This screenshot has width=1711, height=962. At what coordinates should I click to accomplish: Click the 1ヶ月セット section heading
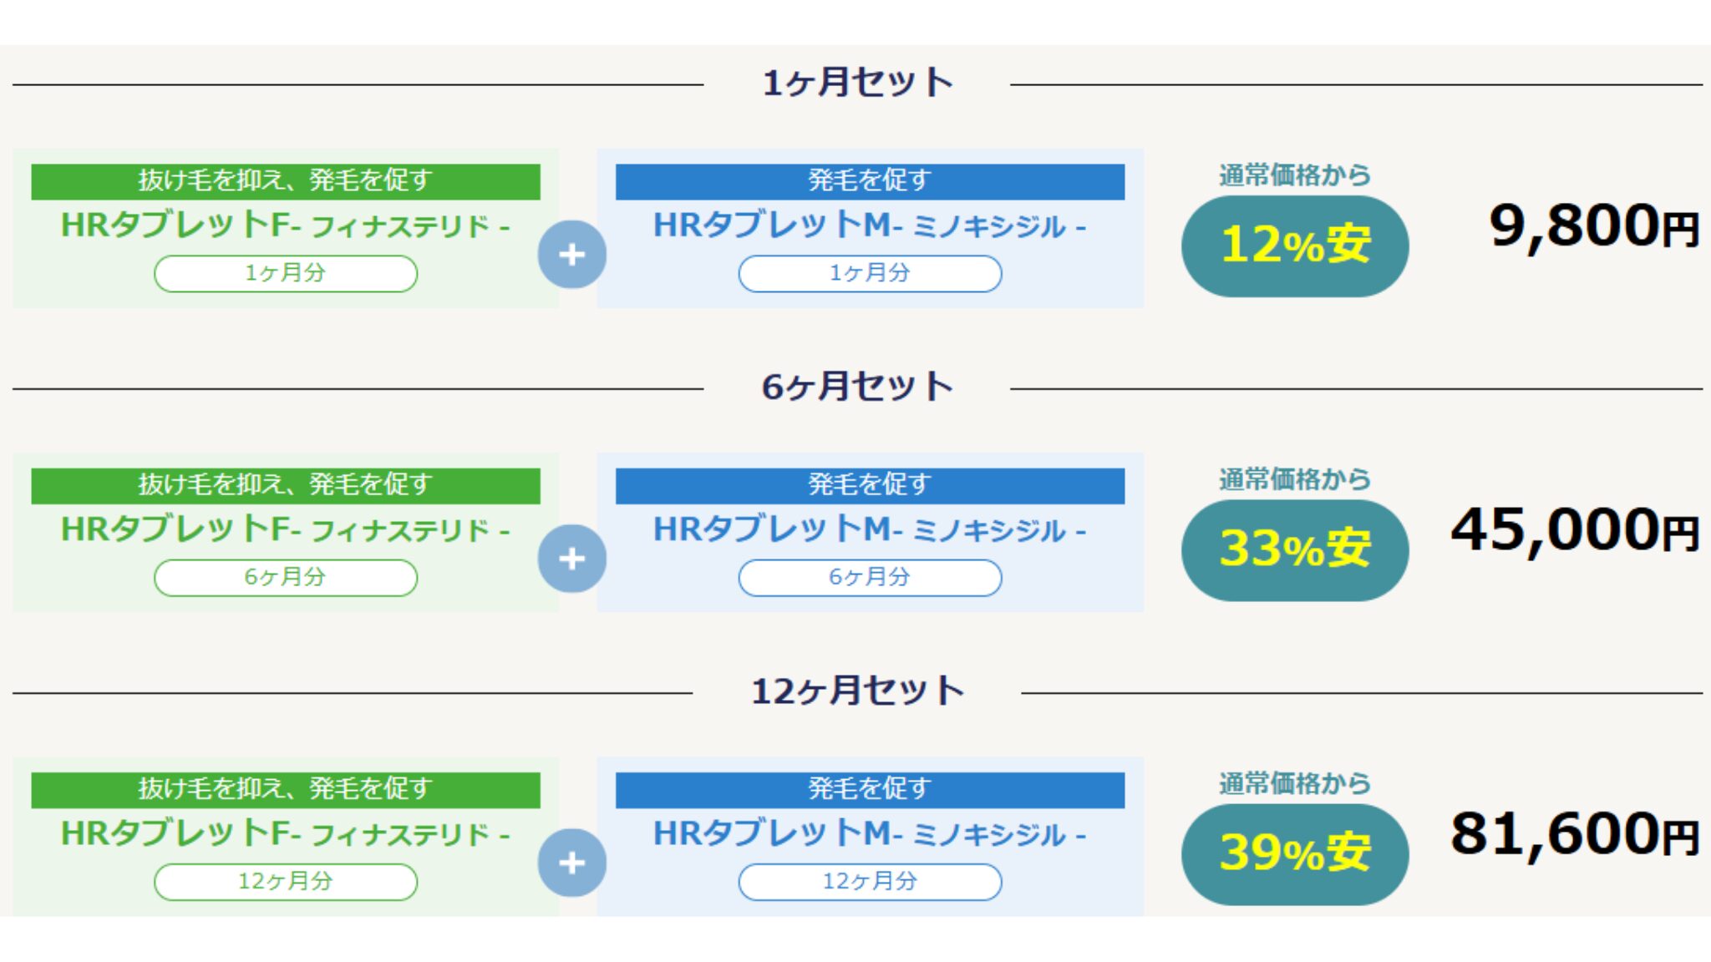857,83
